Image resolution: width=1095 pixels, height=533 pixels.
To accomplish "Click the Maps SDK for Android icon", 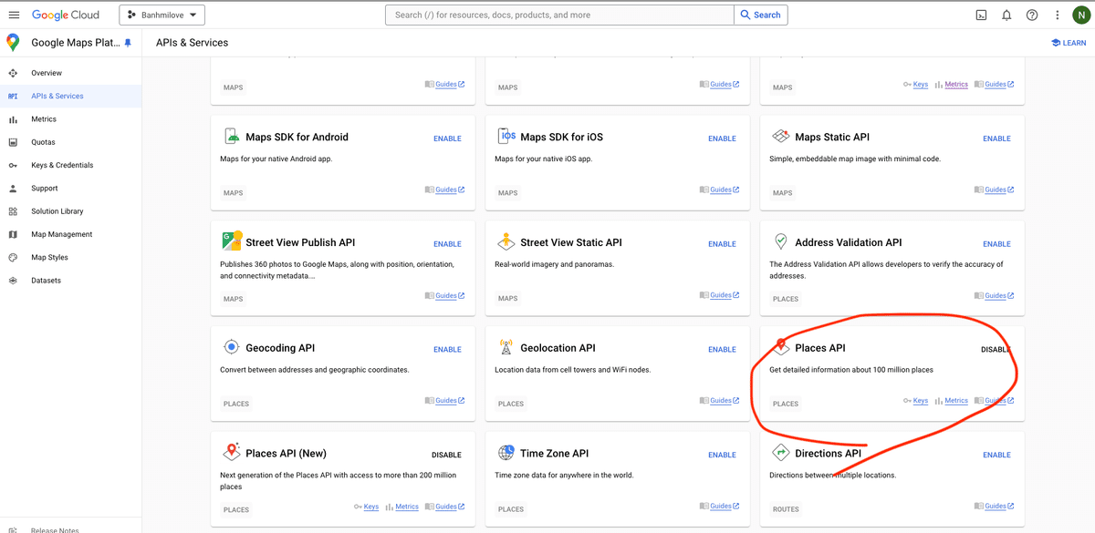I will point(231,136).
